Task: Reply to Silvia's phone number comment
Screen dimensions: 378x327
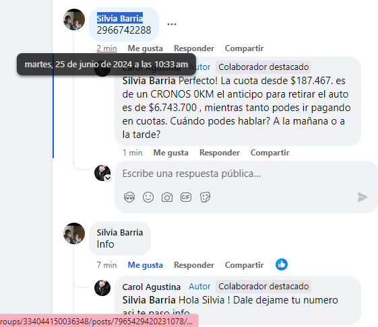Action: pos(194,48)
